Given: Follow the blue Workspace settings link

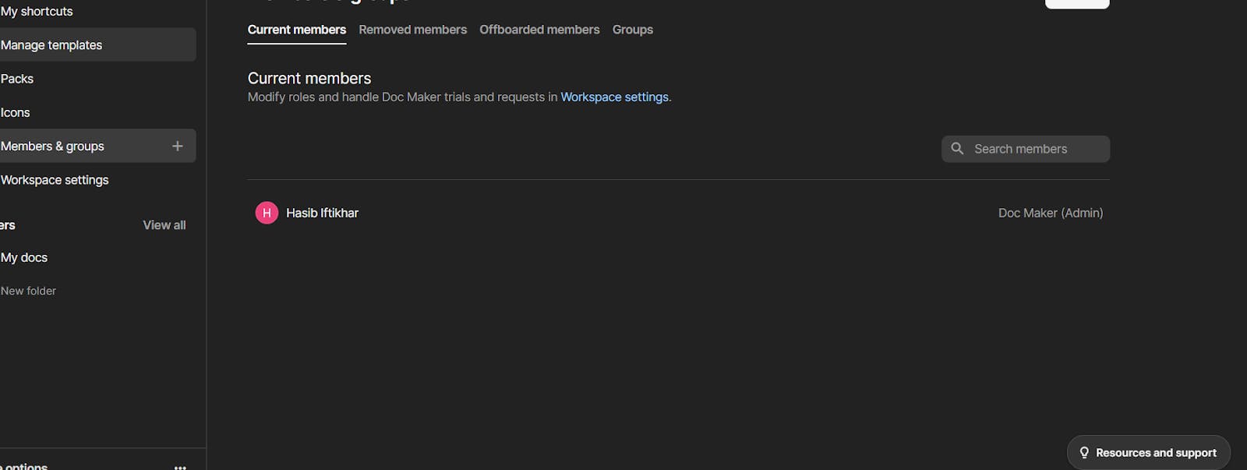Looking at the screenshot, I should (614, 97).
